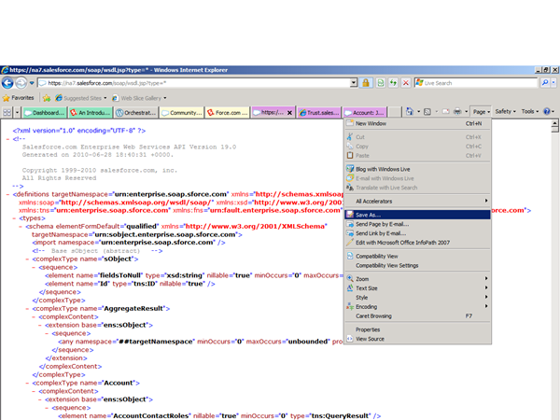The height and width of the screenshot is (420, 560).
Task: Choose Edit with Microsoft Office InfoPath 2007
Action: click(417, 243)
